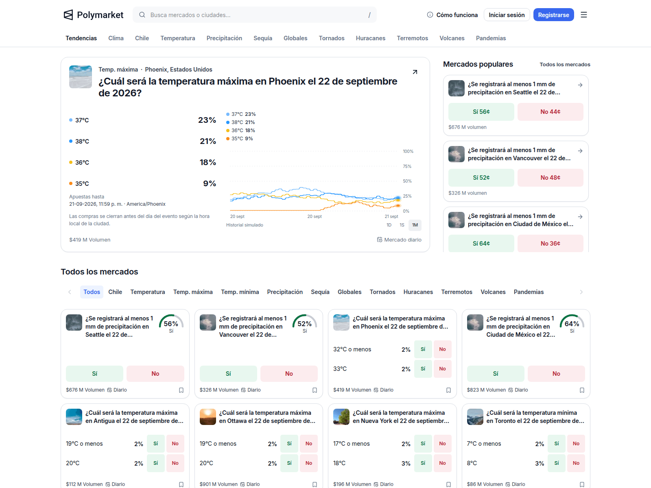Image resolution: width=651 pixels, height=488 pixels.
Task: Click the search magnifier icon
Action: tap(142, 15)
